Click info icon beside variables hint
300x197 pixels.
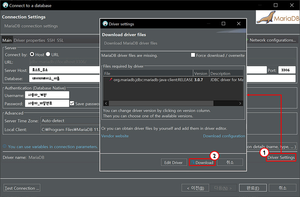click(x=4, y=146)
